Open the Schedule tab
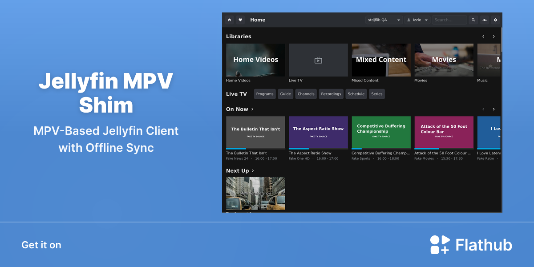 pos(356,94)
